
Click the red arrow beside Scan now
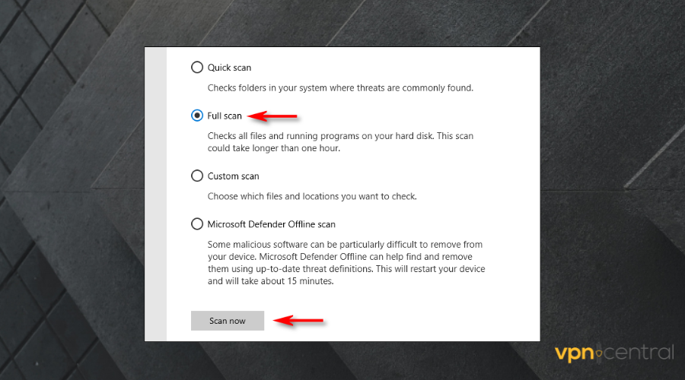(x=299, y=321)
